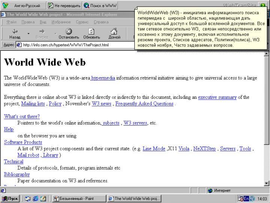
Task: Follow the subjects link
Action: (x=111, y=123)
